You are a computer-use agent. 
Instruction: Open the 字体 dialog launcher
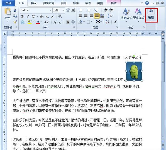coord(74,27)
